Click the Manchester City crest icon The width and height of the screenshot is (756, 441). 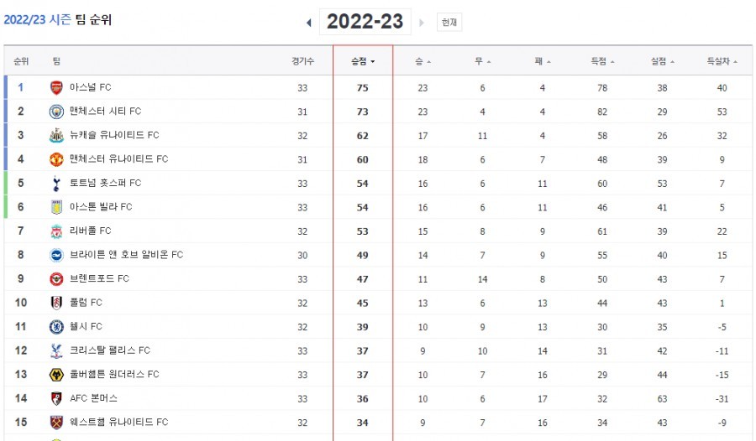click(56, 112)
